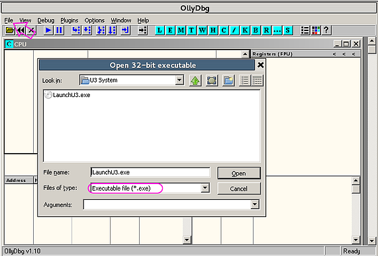The image size is (378, 256).
Task: Click the Cancel button in dialog
Action: pyautogui.click(x=239, y=189)
